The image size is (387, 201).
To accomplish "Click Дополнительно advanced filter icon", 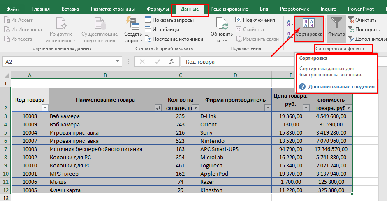I will tap(351, 39).
